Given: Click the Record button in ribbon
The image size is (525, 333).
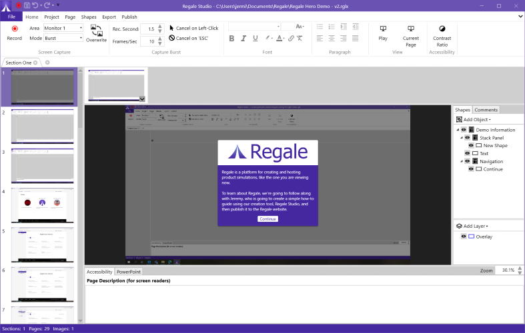Looking at the screenshot, I should [15, 33].
